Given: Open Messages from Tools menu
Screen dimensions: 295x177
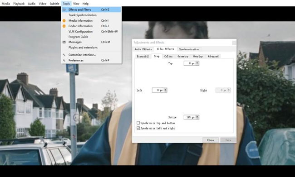Looking at the screenshot, I should (x=91, y=42).
